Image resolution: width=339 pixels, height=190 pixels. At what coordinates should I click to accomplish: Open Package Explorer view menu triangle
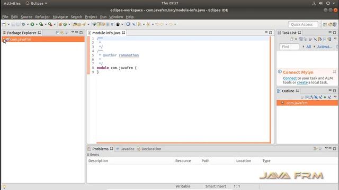click(73, 32)
